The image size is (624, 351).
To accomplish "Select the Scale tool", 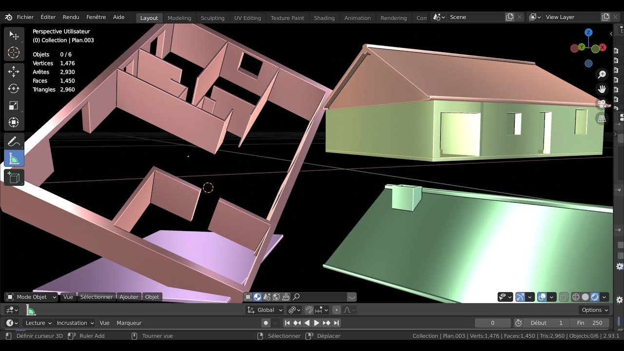I will (x=14, y=106).
